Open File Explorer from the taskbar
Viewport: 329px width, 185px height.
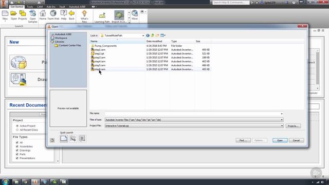click(x=16, y=182)
